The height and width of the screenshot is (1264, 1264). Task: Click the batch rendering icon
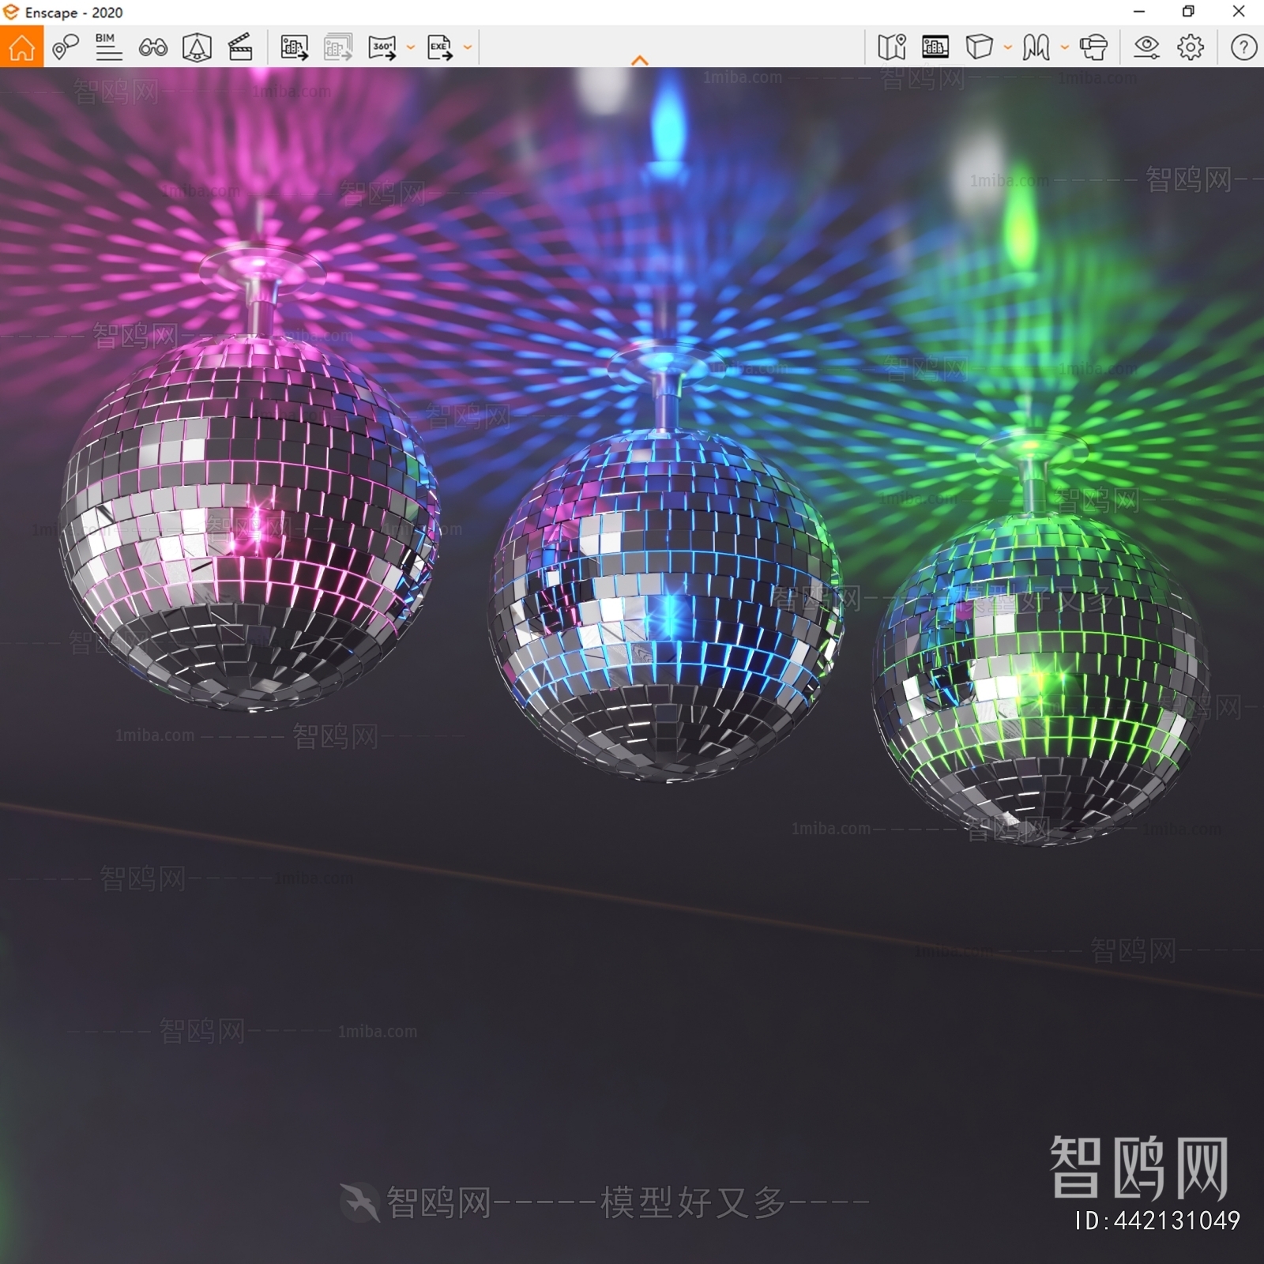pos(338,47)
